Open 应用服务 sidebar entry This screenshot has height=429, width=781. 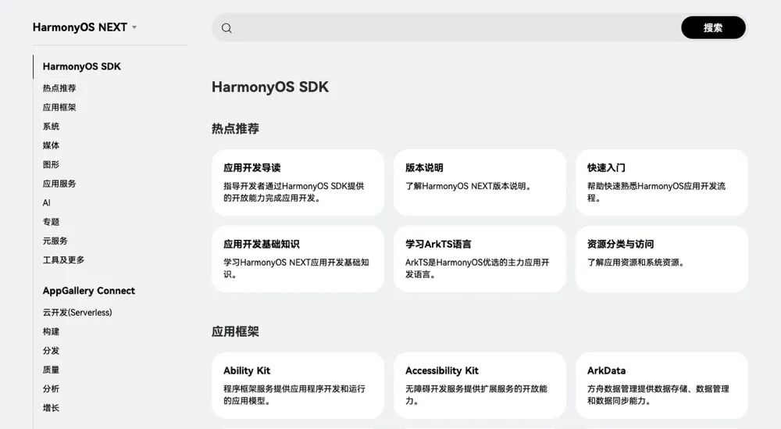(x=59, y=184)
